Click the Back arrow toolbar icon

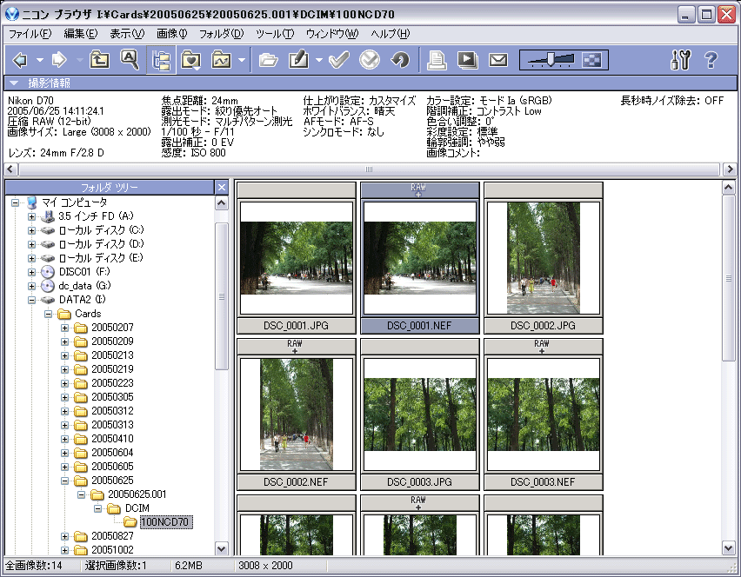[x=20, y=60]
